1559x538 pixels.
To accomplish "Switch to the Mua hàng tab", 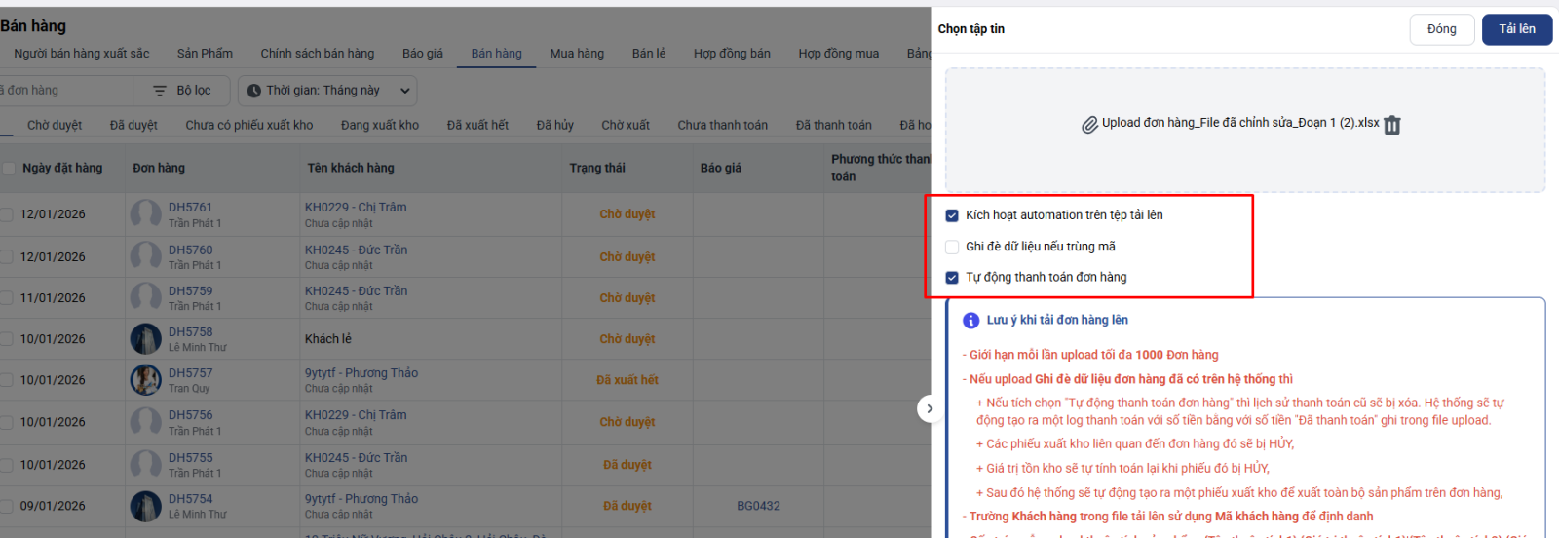I will tap(577, 54).
